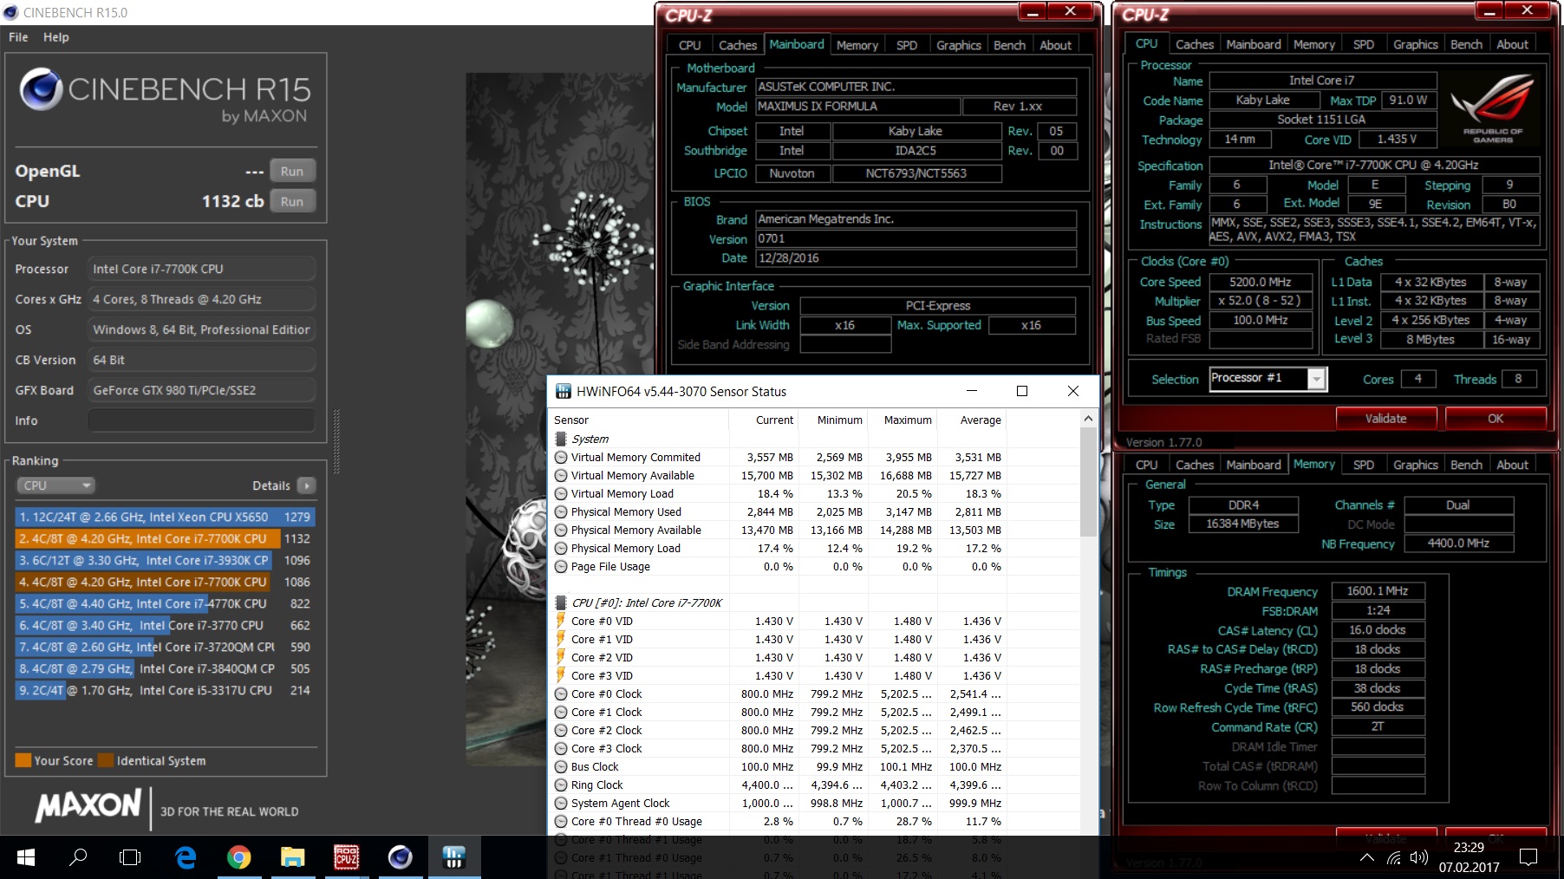The height and width of the screenshot is (879, 1564).
Task: Run the OpenGL benchmark
Action: [x=292, y=171]
